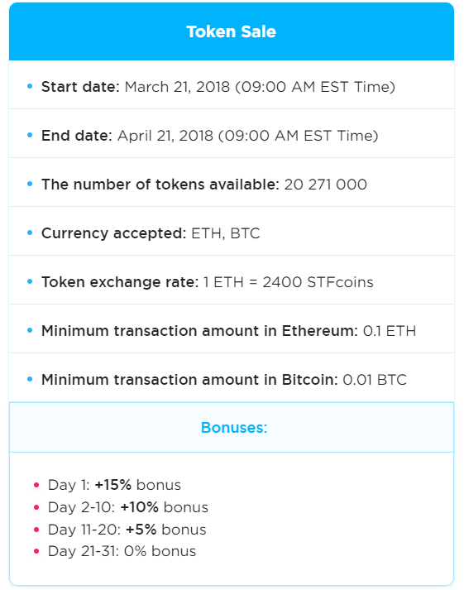Screen dimensions: 464x590
Task: Click the Day 1 +15% bonus item
Action: click(x=114, y=485)
